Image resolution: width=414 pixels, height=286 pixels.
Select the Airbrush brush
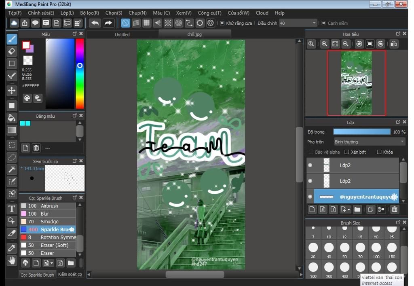tap(48, 206)
